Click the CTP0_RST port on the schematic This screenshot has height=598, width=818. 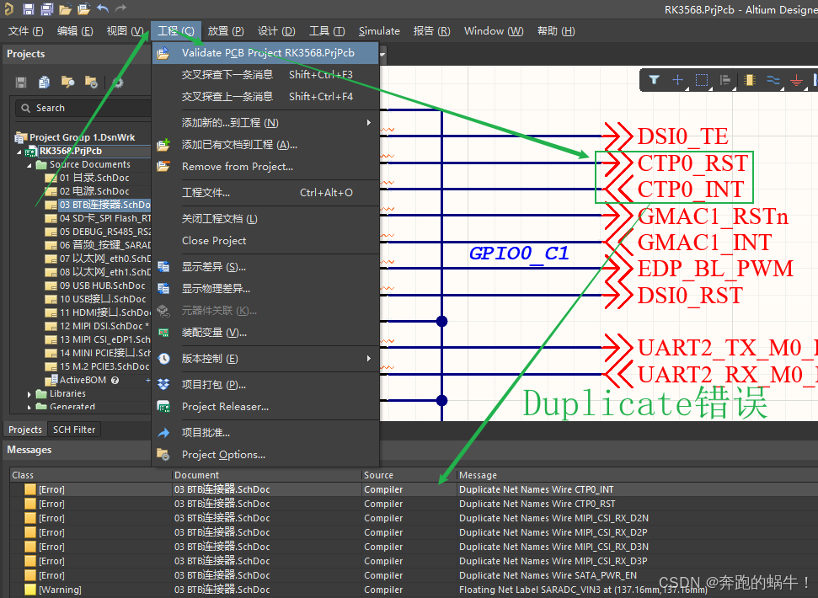[675, 163]
